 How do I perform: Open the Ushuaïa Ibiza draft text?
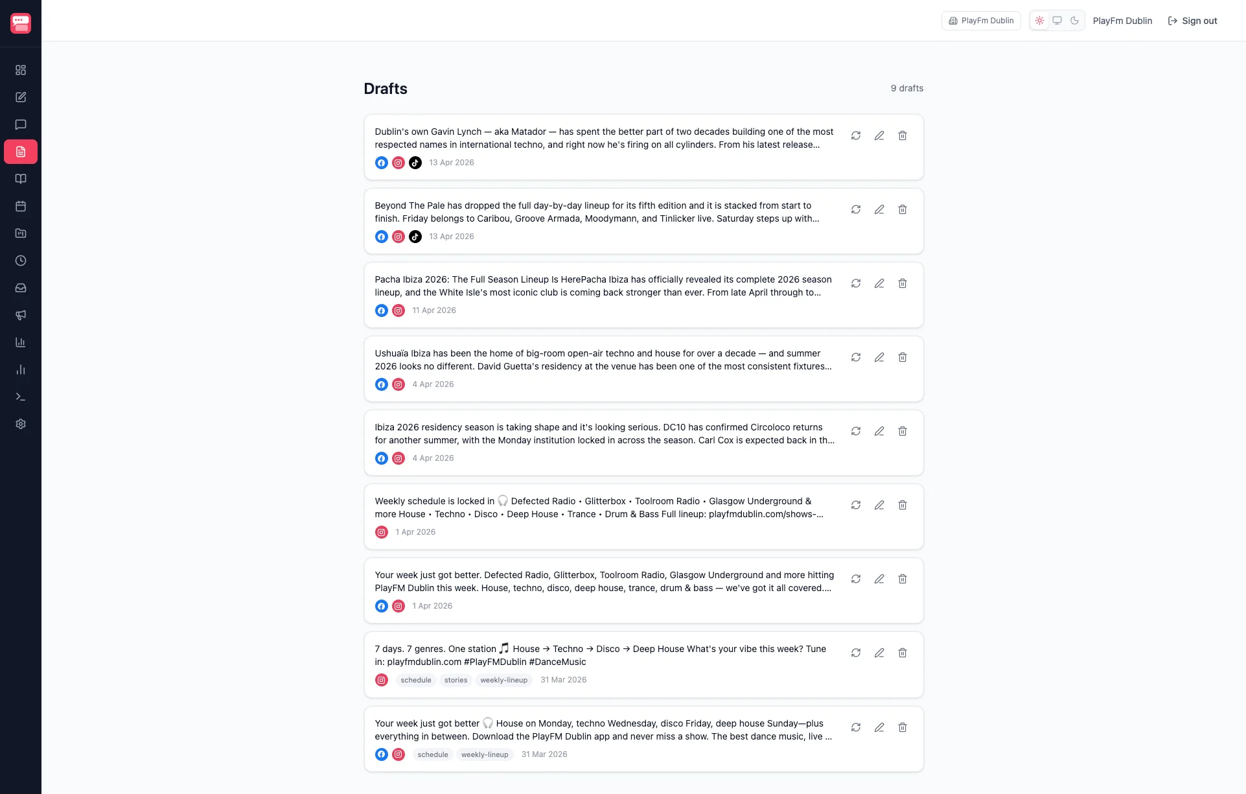603,360
